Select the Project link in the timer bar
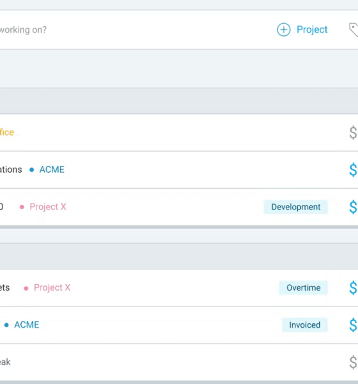Viewport: 358px width, 384px height. click(312, 29)
